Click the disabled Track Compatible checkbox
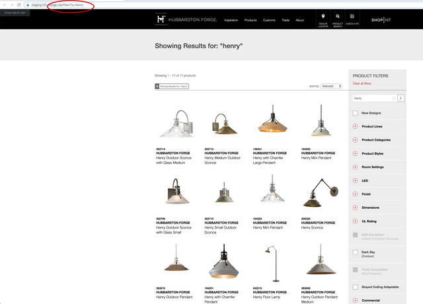The width and height of the screenshot is (423, 304). [356, 270]
